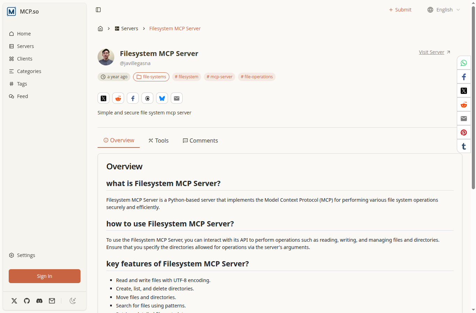Click the Filesystem MCP Server breadcrumb
The image size is (476, 313).
coord(175,29)
